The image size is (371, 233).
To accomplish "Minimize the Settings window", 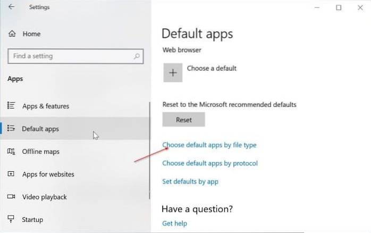I will click(317, 7).
